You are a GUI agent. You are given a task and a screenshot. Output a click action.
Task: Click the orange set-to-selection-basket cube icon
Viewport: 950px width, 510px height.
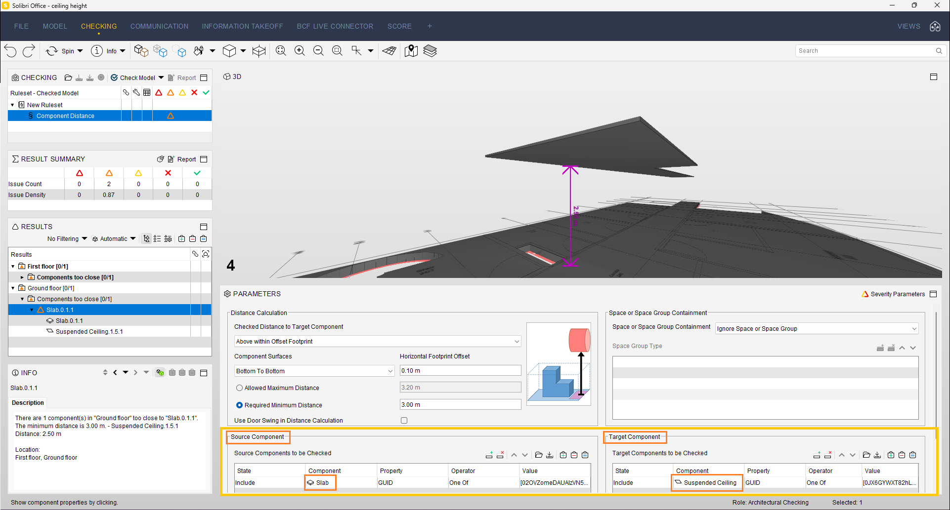point(141,51)
